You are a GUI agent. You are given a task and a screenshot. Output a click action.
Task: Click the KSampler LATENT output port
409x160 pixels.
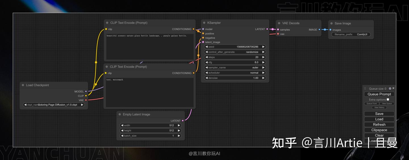point(267,29)
